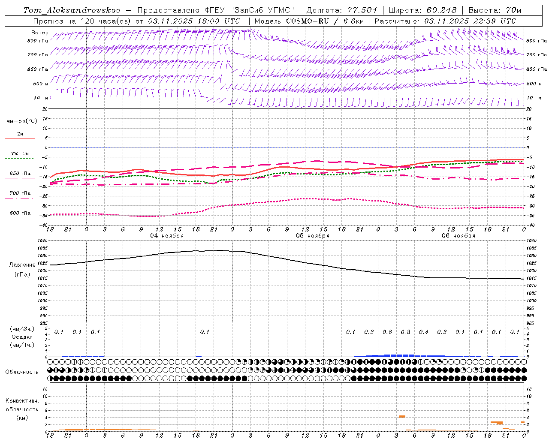Click the "(гПа)" pressure unit label
The image size is (549, 439).
tap(22, 275)
